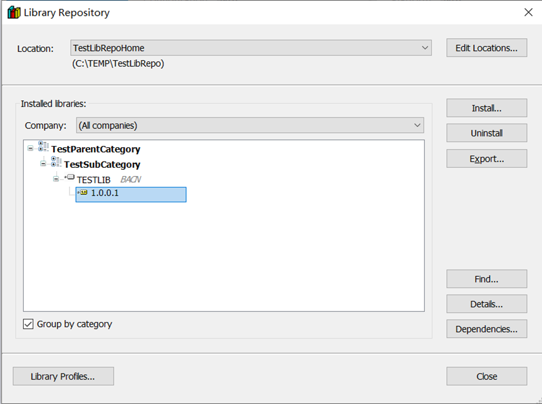Select the TestSubCategory label in tree
This screenshot has height=404, width=542.
tap(102, 164)
